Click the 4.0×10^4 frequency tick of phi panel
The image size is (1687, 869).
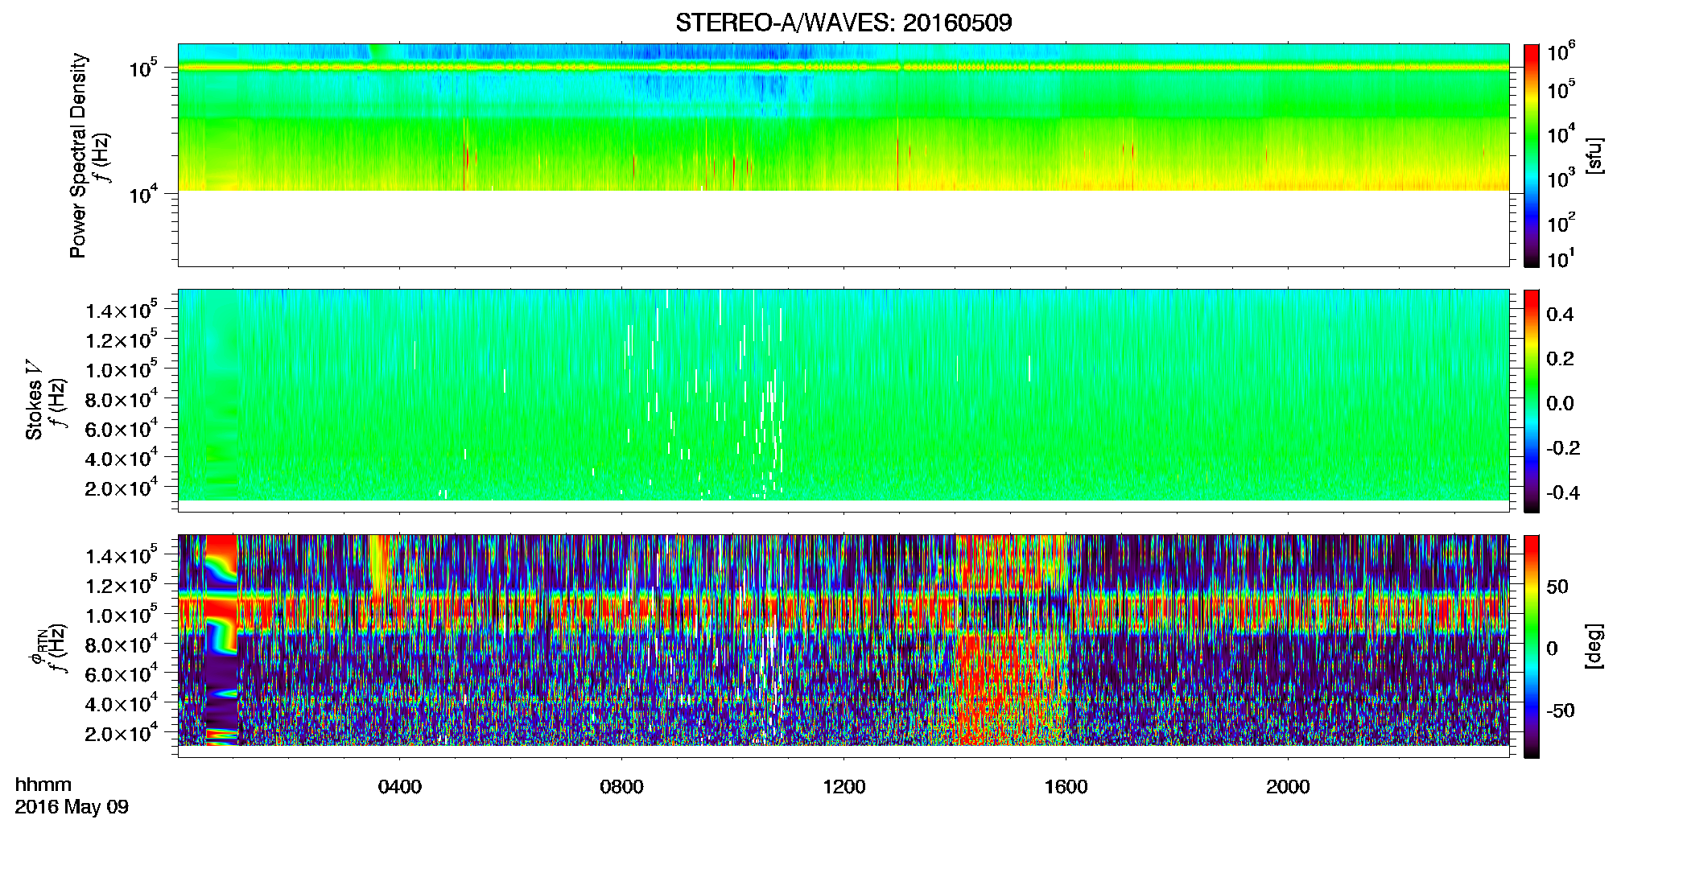(122, 703)
